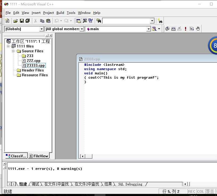217x196 pixels.
Task: Click the Paste clipboard icon
Action: tap(48, 21)
